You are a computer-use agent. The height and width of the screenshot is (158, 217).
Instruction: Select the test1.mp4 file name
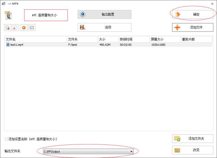point(17,45)
